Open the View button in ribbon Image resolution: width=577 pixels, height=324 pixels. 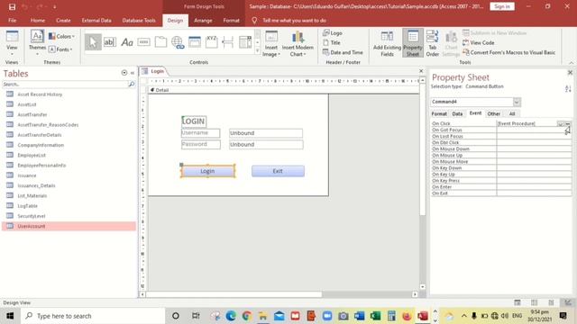[x=12, y=44]
